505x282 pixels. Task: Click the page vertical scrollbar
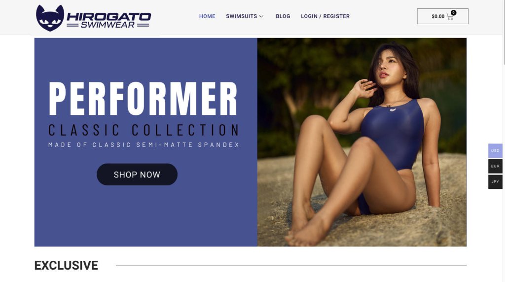504,32
